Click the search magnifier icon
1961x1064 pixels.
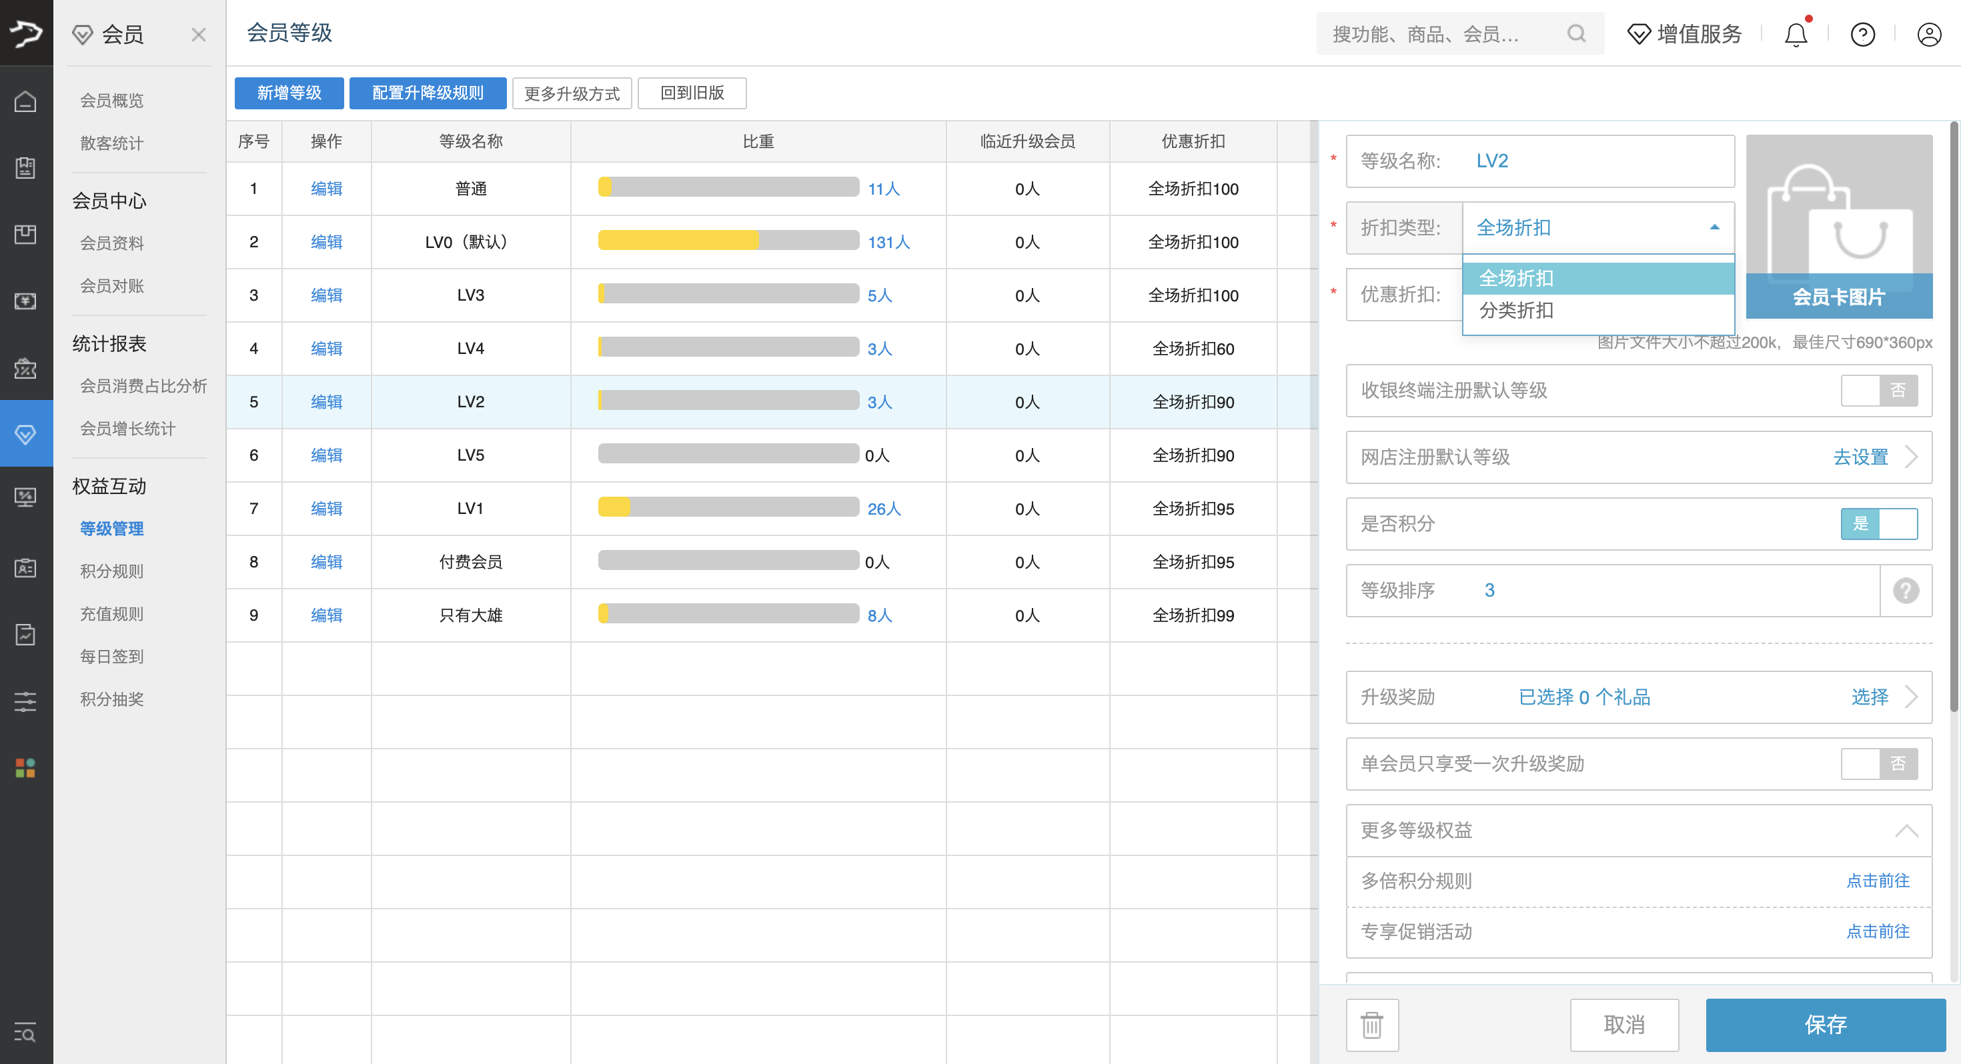tap(1577, 33)
